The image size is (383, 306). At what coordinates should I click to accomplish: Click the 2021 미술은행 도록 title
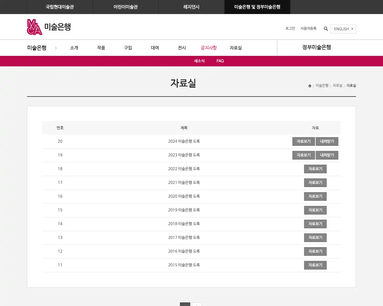(x=184, y=183)
